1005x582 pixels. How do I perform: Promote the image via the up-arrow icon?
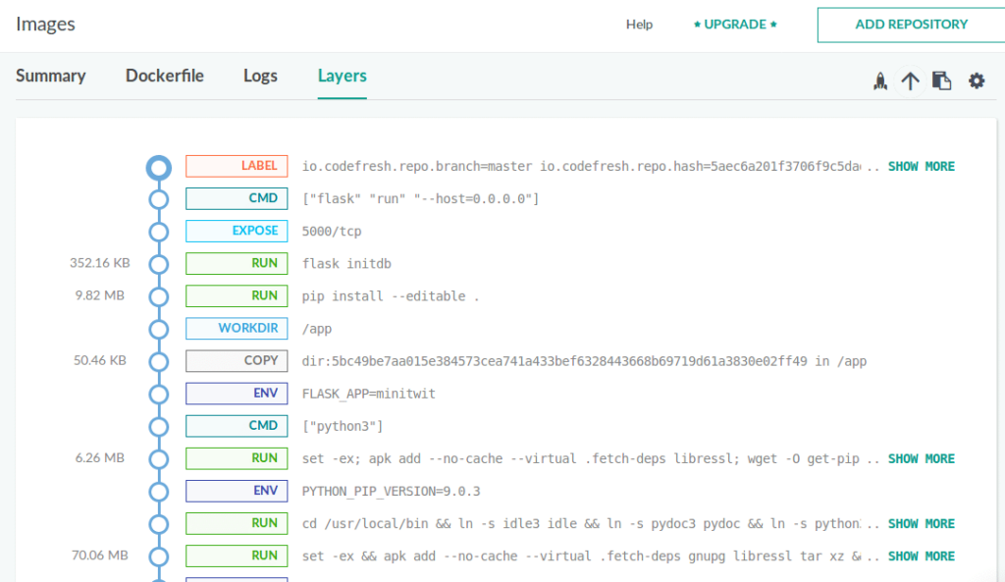tap(910, 80)
